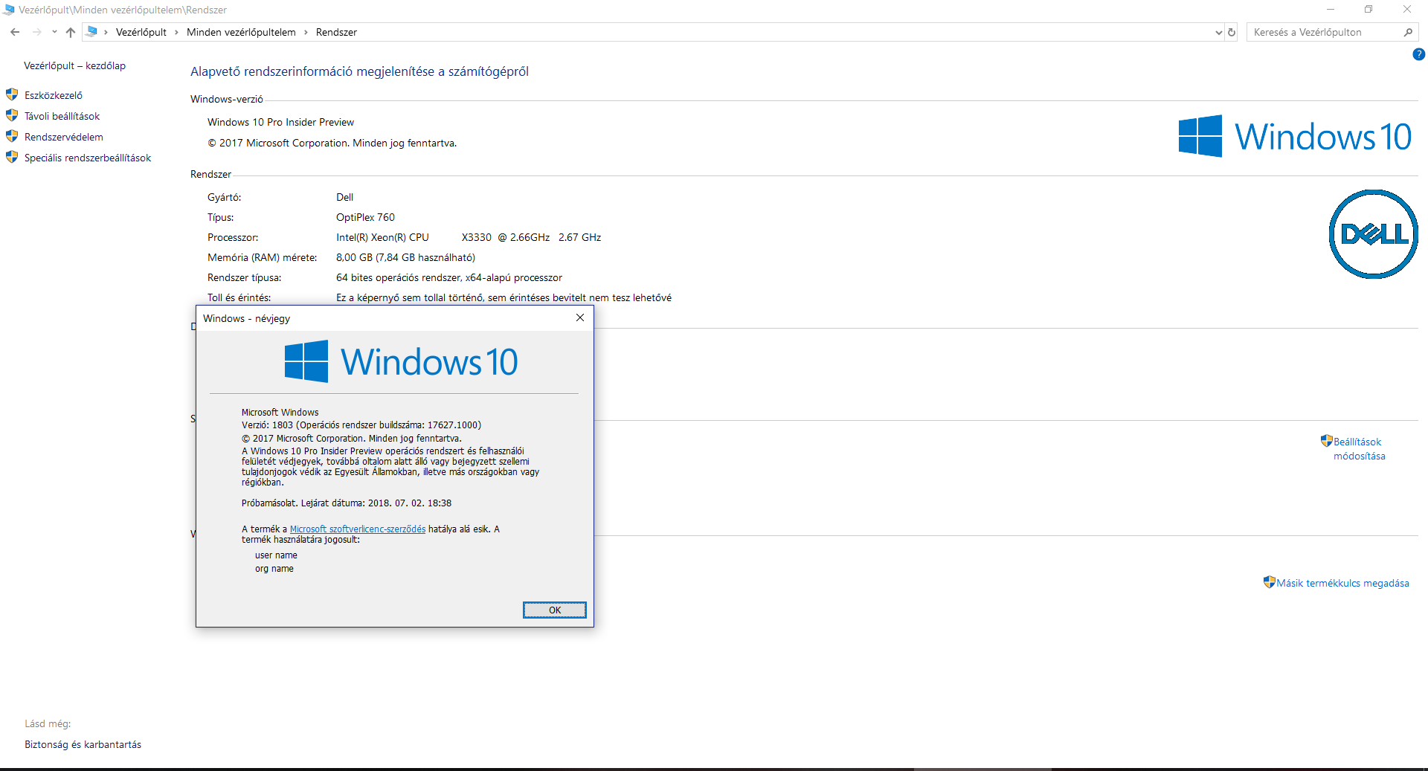Image resolution: width=1428 pixels, height=771 pixels.
Task: Click the Verzió: 1803 build line
Action: [361, 425]
